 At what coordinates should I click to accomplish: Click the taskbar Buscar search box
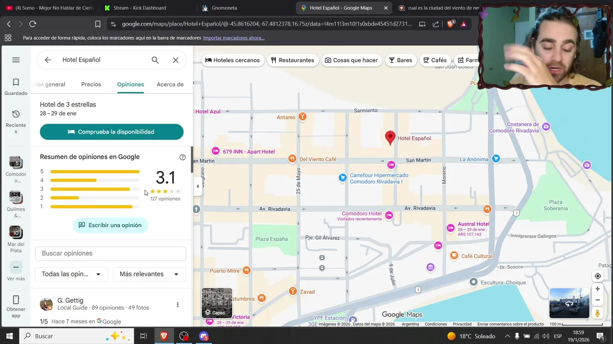77,336
